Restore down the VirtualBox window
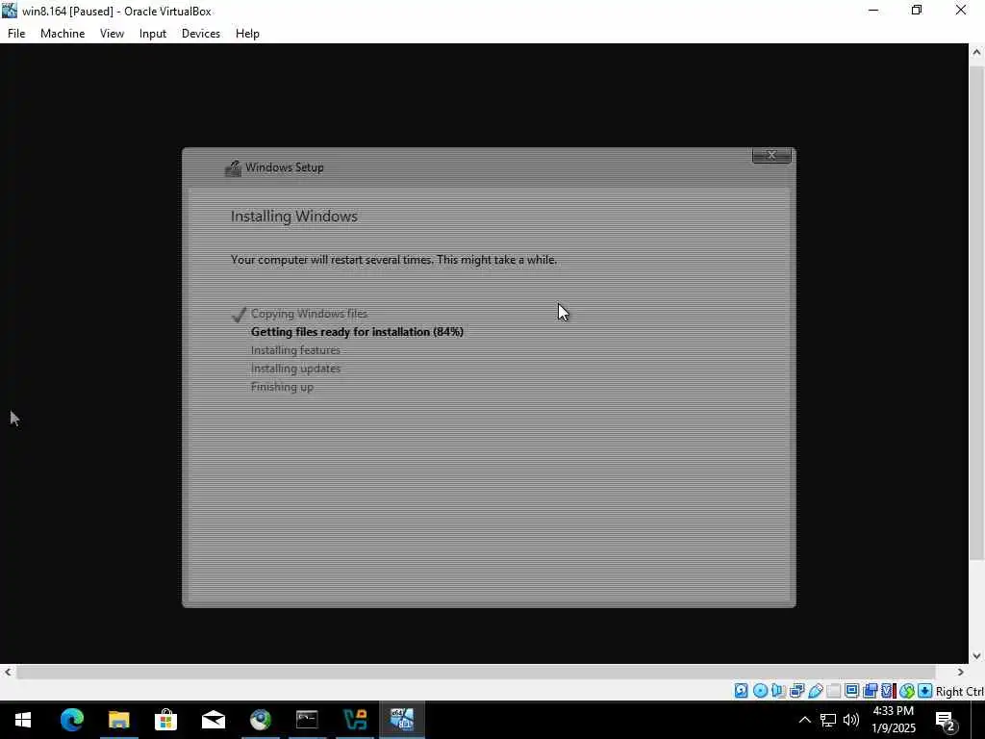 pos(917,11)
